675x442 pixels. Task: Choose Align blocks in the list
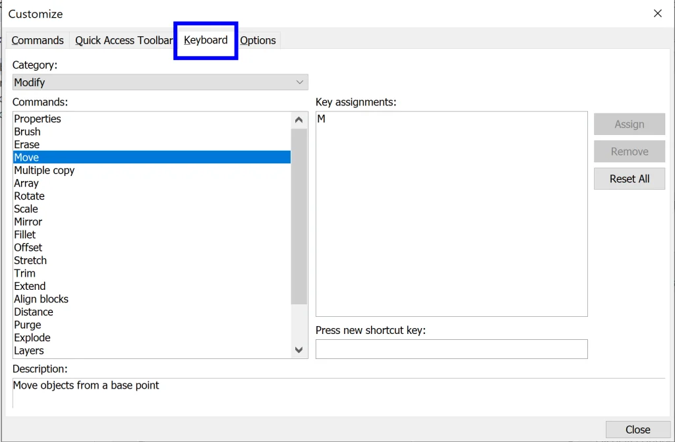[x=41, y=299]
